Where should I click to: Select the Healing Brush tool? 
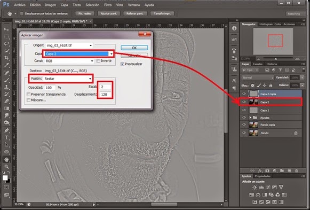pyautogui.click(x=6, y=73)
